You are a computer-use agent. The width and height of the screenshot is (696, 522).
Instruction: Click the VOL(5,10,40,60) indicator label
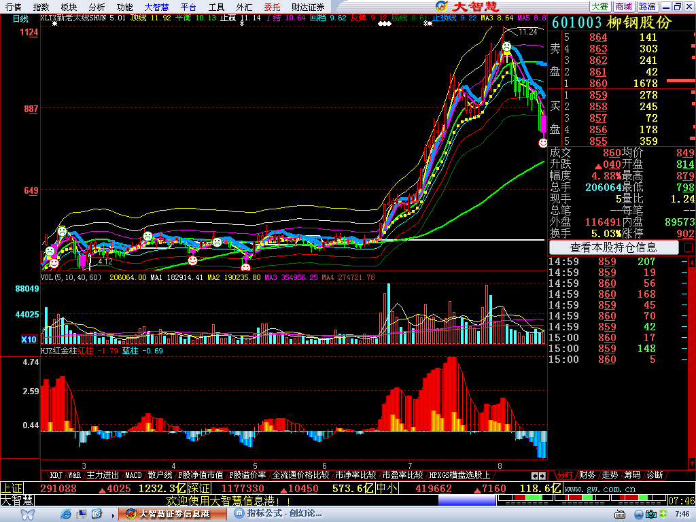point(71,277)
